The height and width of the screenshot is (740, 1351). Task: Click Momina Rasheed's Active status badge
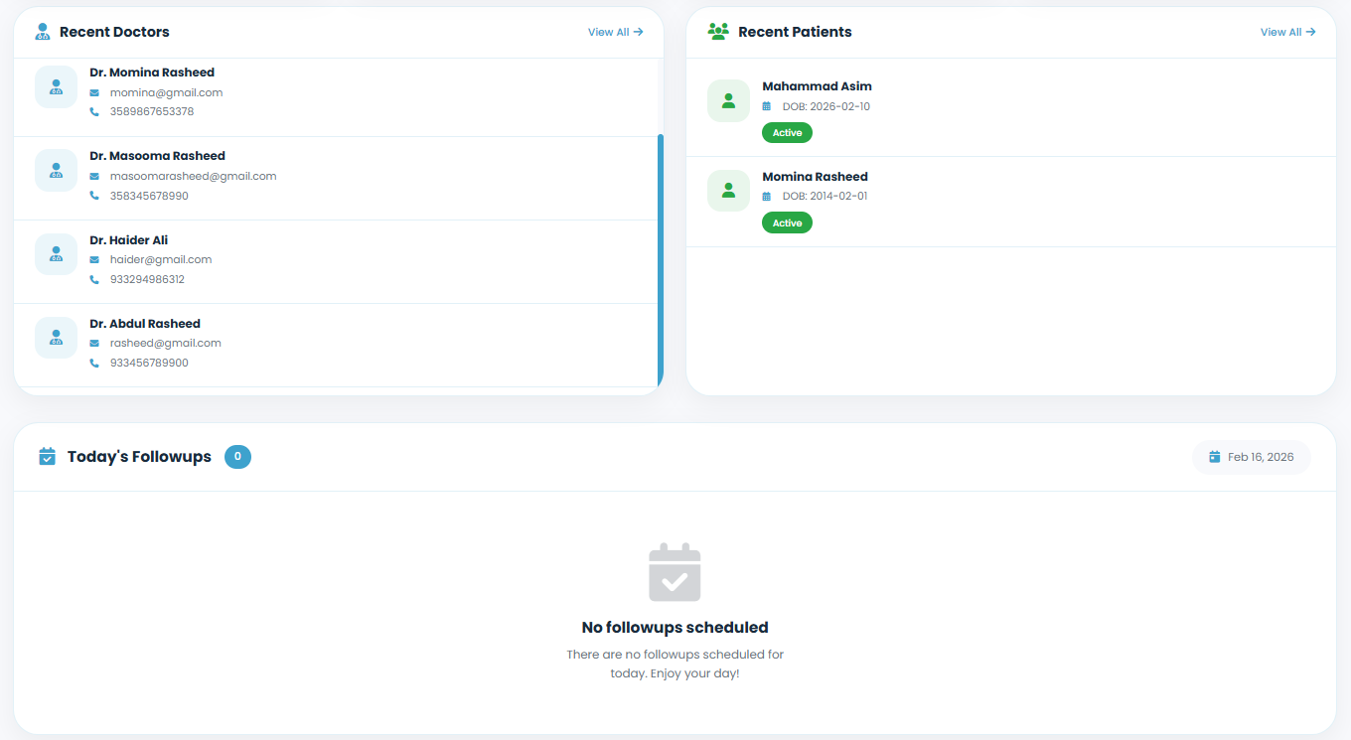click(x=787, y=223)
